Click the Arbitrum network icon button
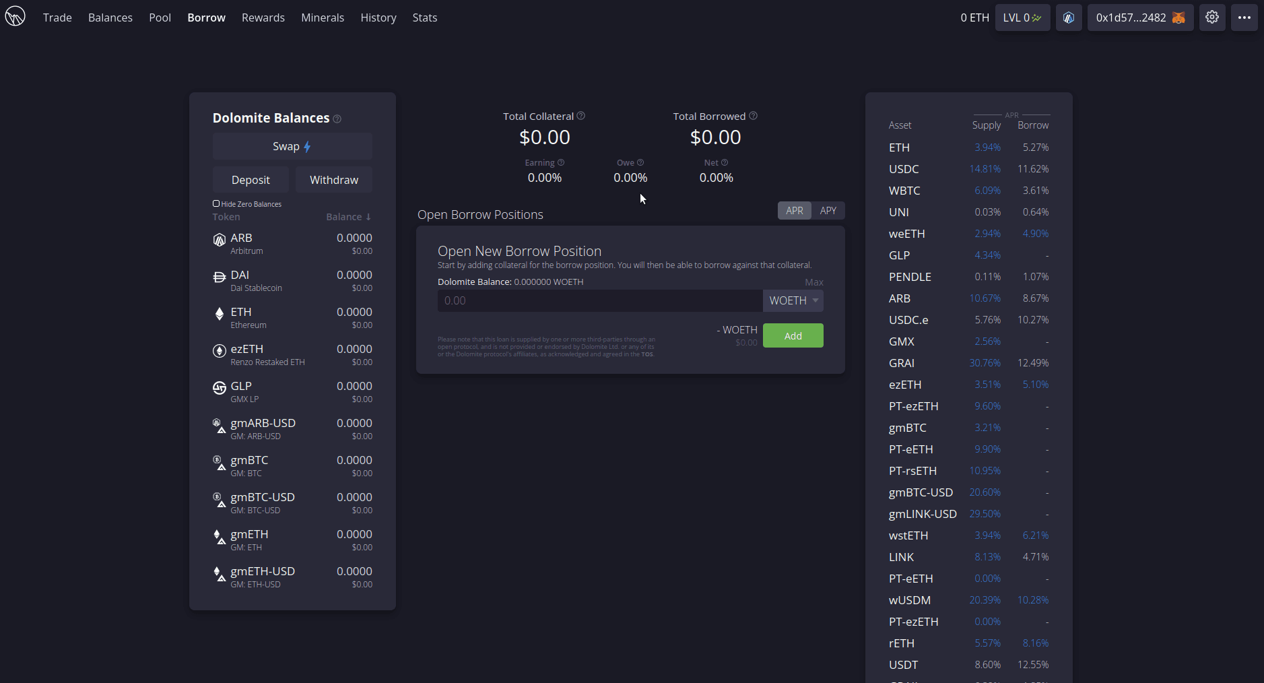The height and width of the screenshot is (683, 1264). coord(1069,18)
